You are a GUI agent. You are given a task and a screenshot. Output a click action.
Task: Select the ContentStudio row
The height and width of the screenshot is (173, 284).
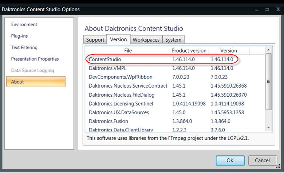105,59
